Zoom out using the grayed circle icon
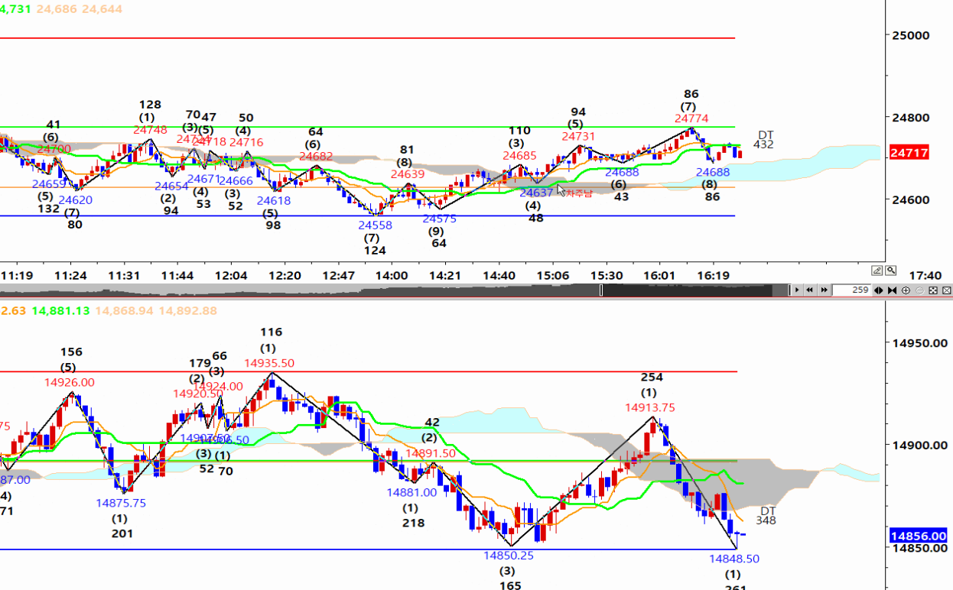The image size is (953, 590). (919, 290)
